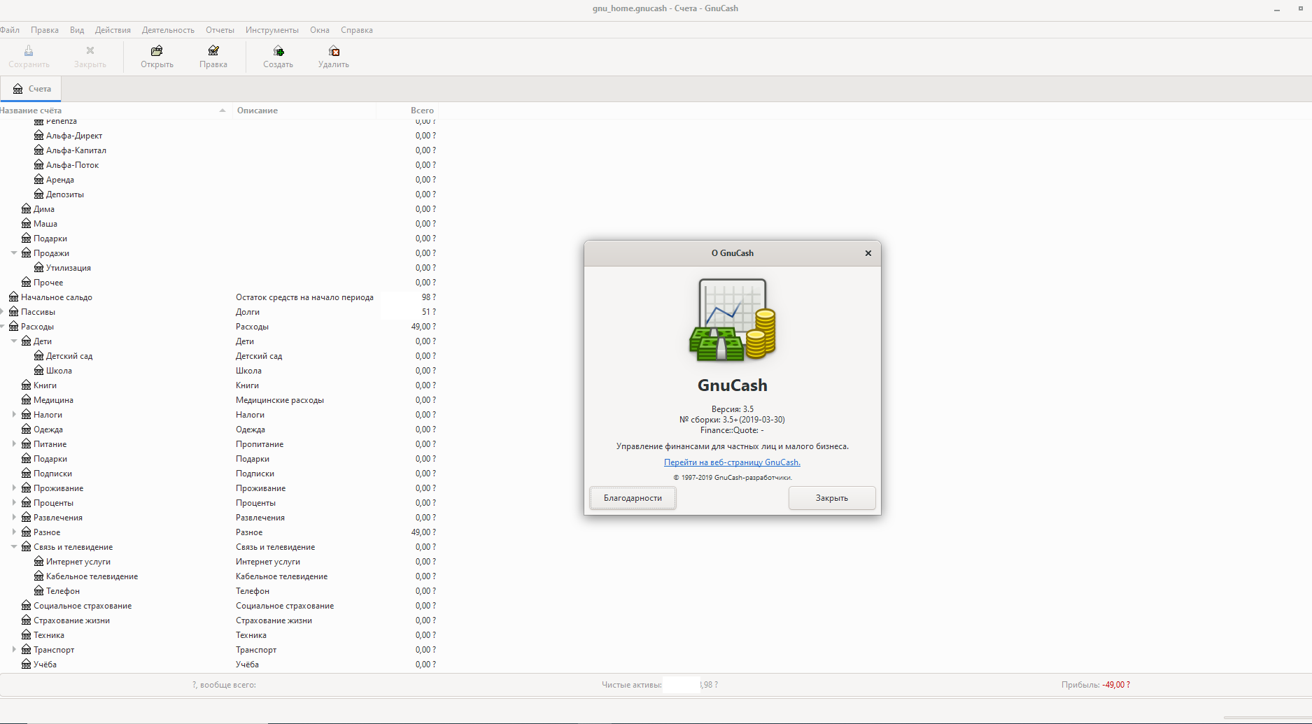Click the Создать account toolbar icon

(x=278, y=51)
